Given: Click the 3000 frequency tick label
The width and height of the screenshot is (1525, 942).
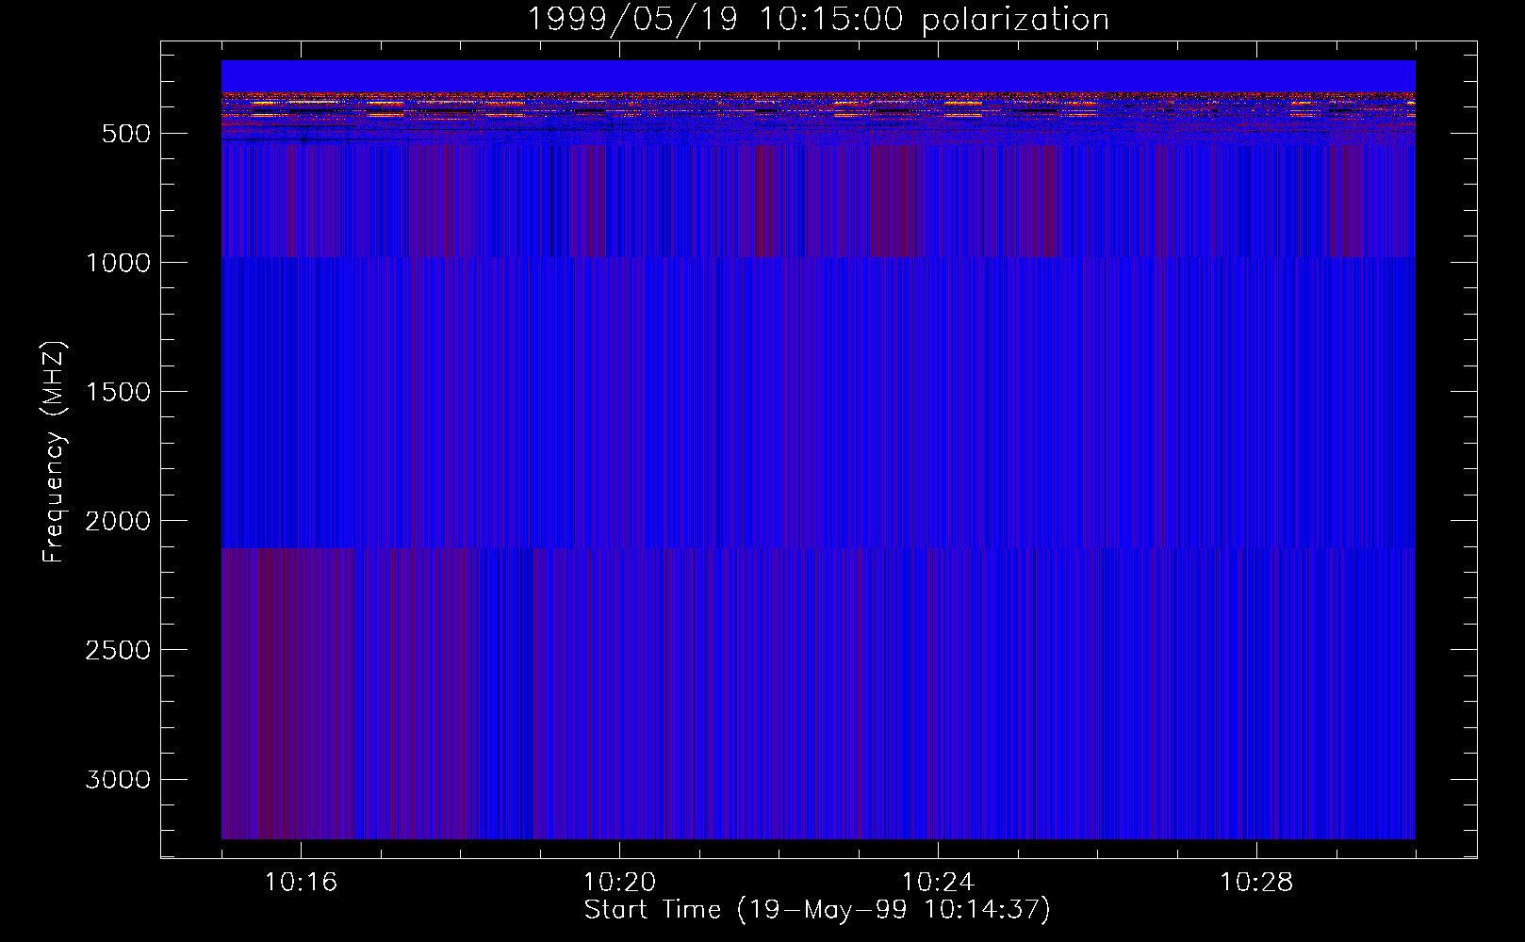Looking at the screenshot, I should coord(118,779).
